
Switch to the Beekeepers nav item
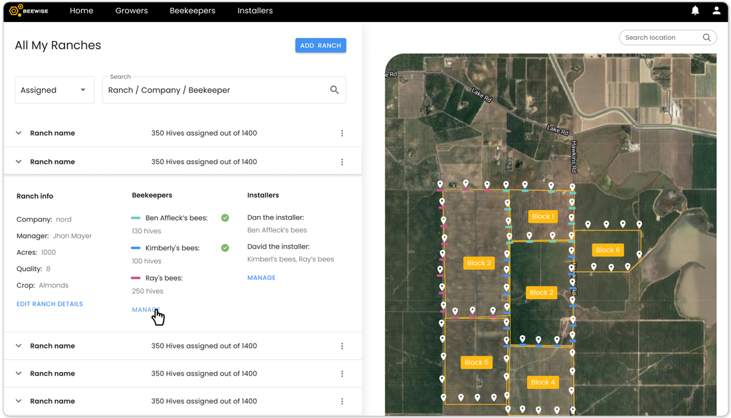tap(192, 11)
